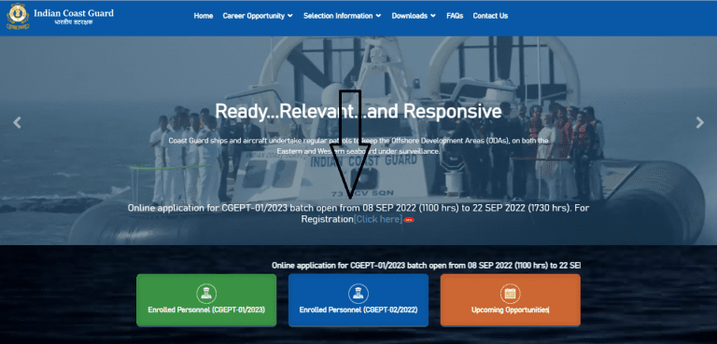Click the officer icon on the CGEPT-01/2023 card
This screenshot has width=717, height=344.
206,294
